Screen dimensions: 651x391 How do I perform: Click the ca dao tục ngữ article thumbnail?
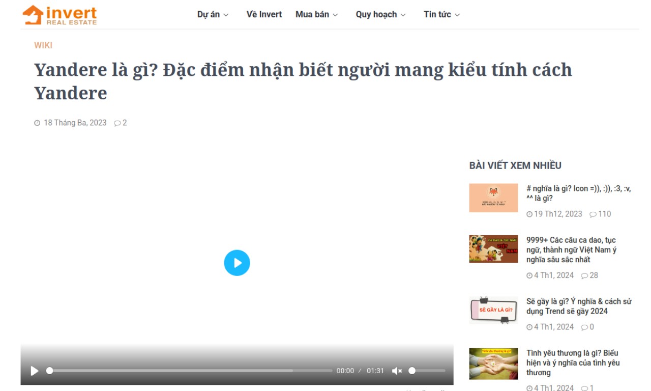point(493,249)
